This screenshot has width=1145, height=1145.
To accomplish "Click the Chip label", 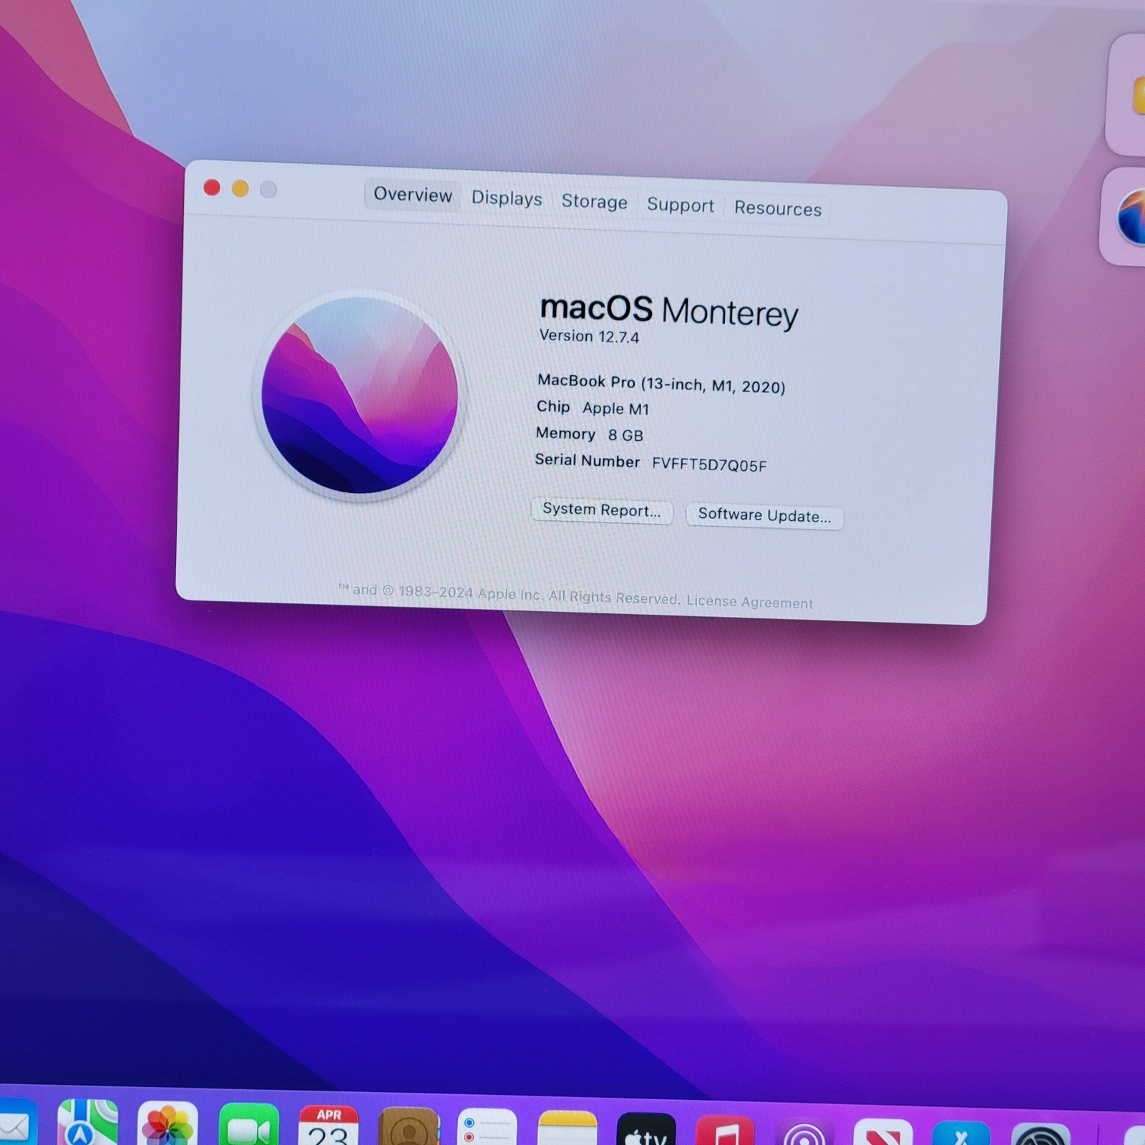I will [x=553, y=407].
